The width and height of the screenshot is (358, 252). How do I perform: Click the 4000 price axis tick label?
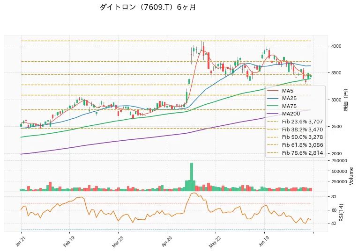pos(336,46)
